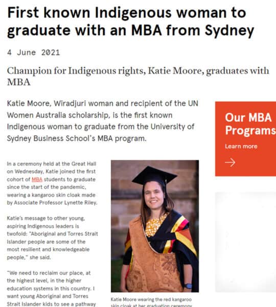Click the arrow icon in MBA Programs card
The height and width of the screenshot is (307, 276).
click(x=230, y=162)
